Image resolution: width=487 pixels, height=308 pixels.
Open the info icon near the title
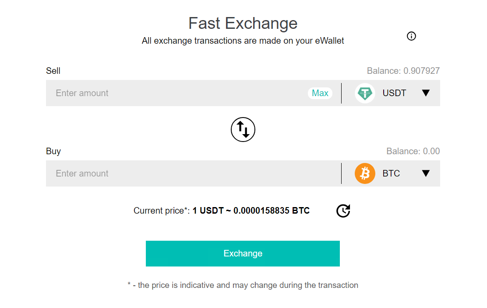click(411, 36)
